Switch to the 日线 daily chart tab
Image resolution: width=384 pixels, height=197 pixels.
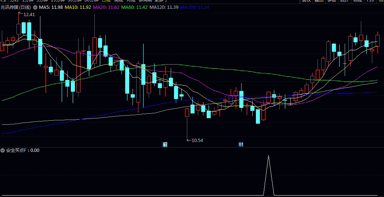(106, 1)
